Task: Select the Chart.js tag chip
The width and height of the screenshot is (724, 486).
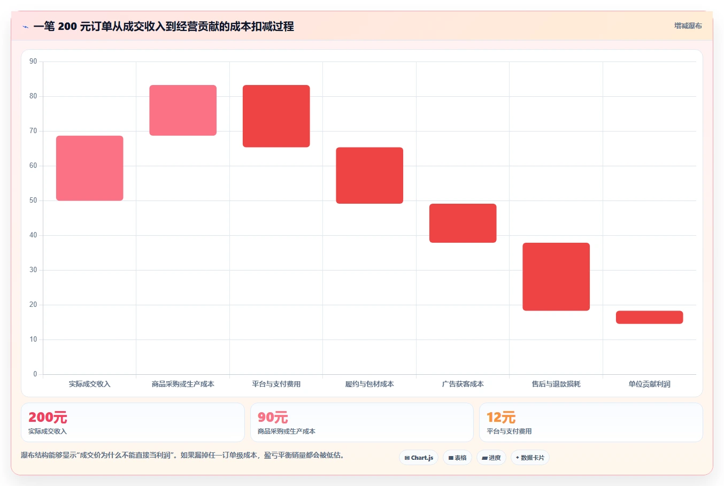Action: [x=419, y=458]
